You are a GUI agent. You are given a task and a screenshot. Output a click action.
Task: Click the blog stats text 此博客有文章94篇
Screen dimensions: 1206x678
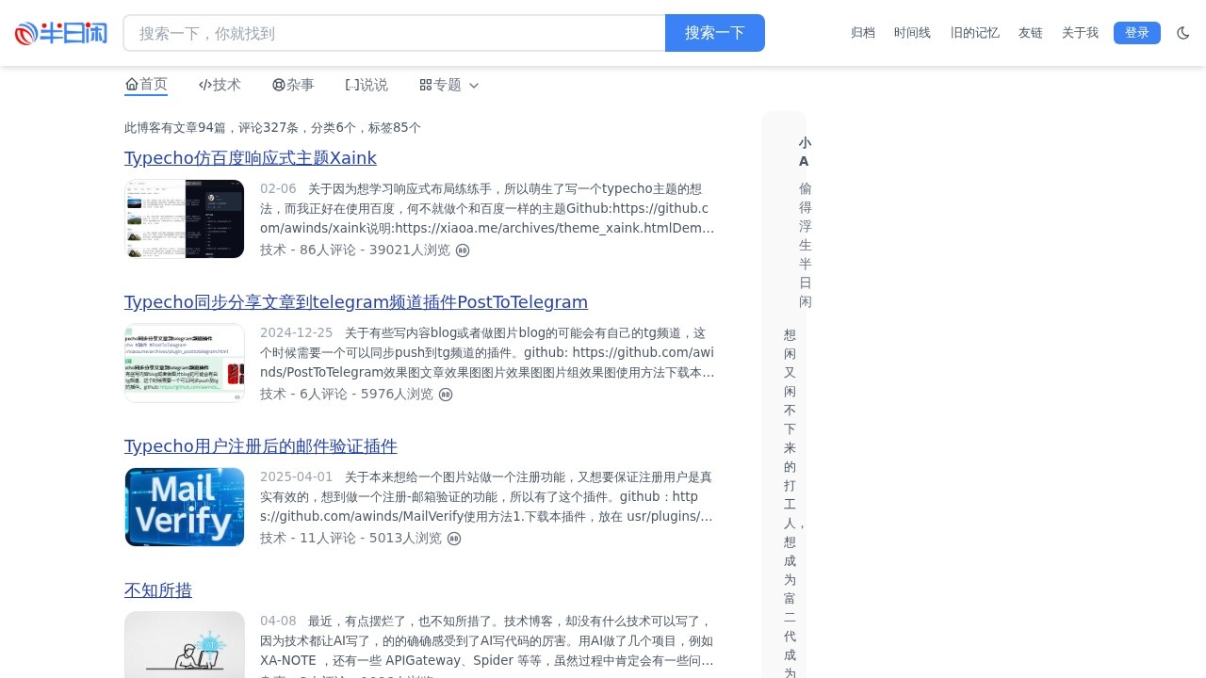tap(272, 127)
